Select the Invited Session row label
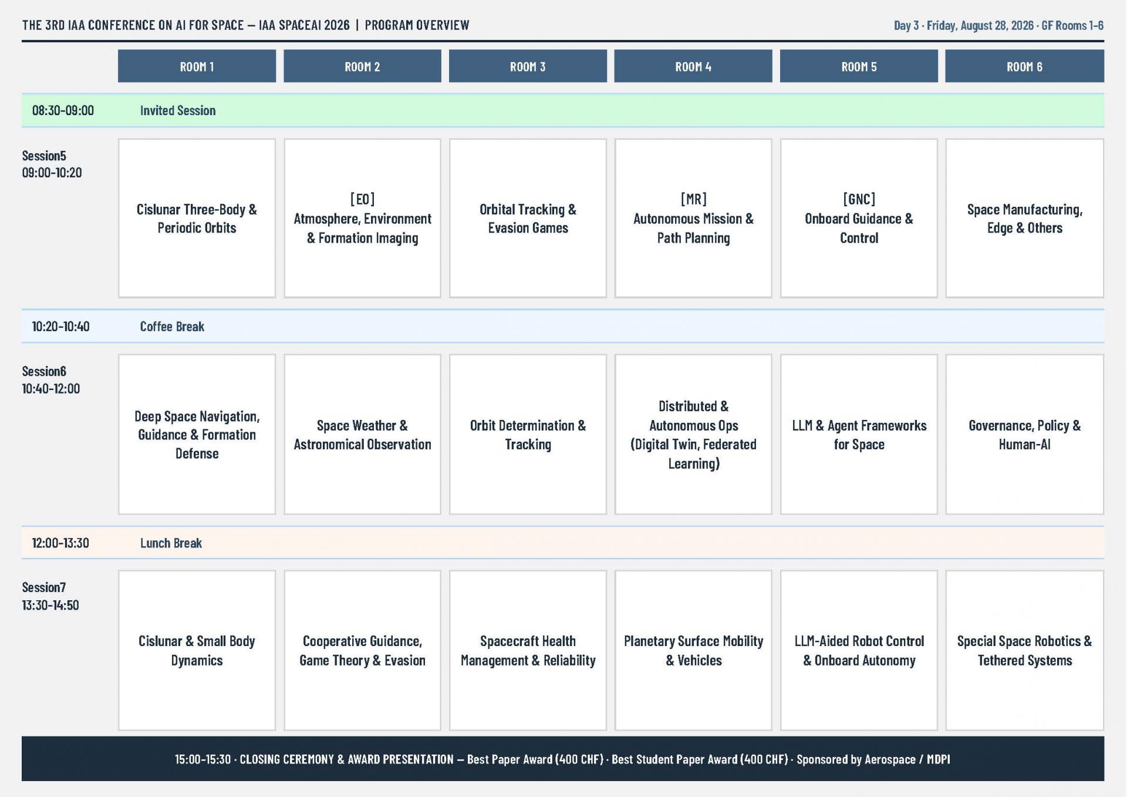The width and height of the screenshot is (1127, 797). point(178,110)
